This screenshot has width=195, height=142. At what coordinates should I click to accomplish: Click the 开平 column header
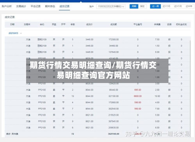(x=63, y=24)
